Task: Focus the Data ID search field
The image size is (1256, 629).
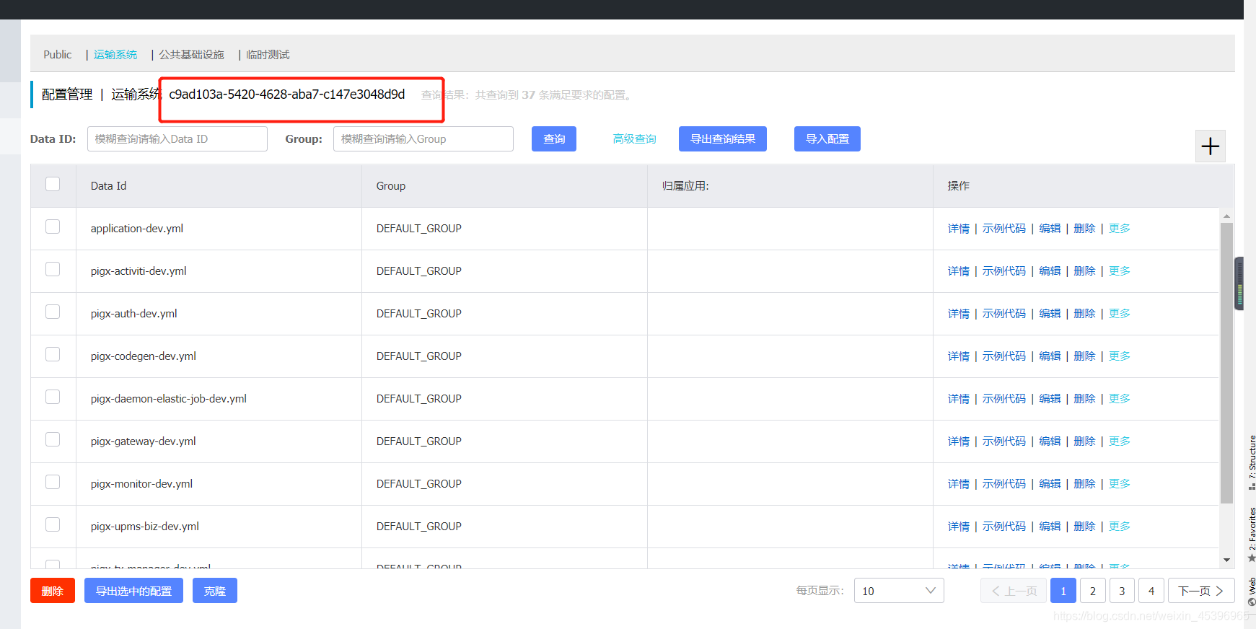Action: pyautogui.click(x=177, y=139)
